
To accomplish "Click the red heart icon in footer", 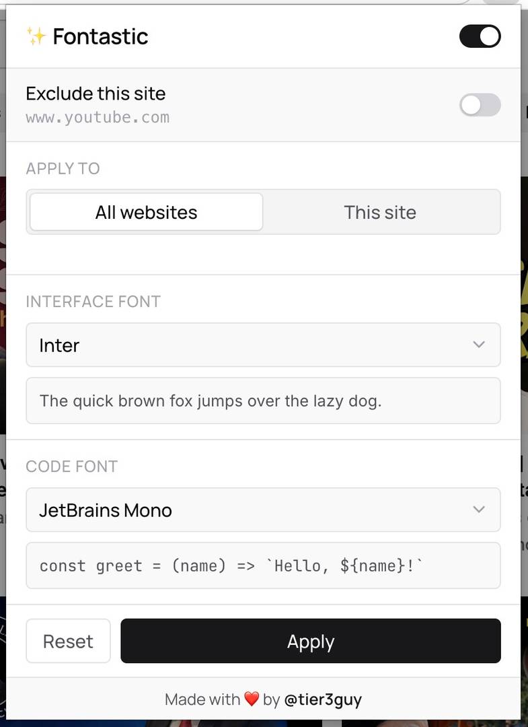I will click(x=252, y=699).
